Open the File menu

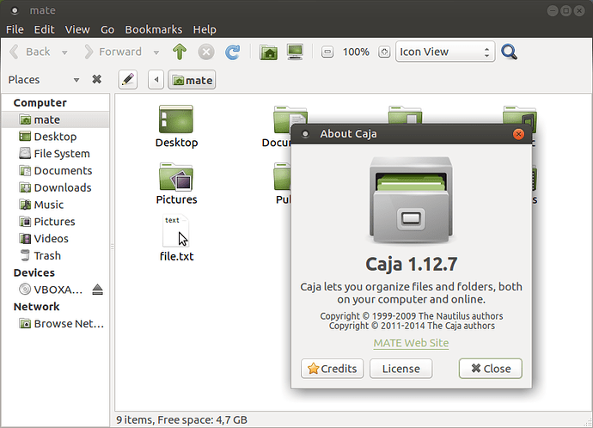15,29
